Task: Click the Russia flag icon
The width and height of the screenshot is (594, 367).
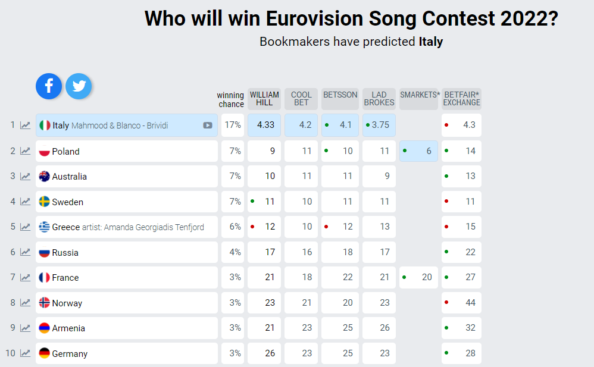Action: click(x=43, y=252)
